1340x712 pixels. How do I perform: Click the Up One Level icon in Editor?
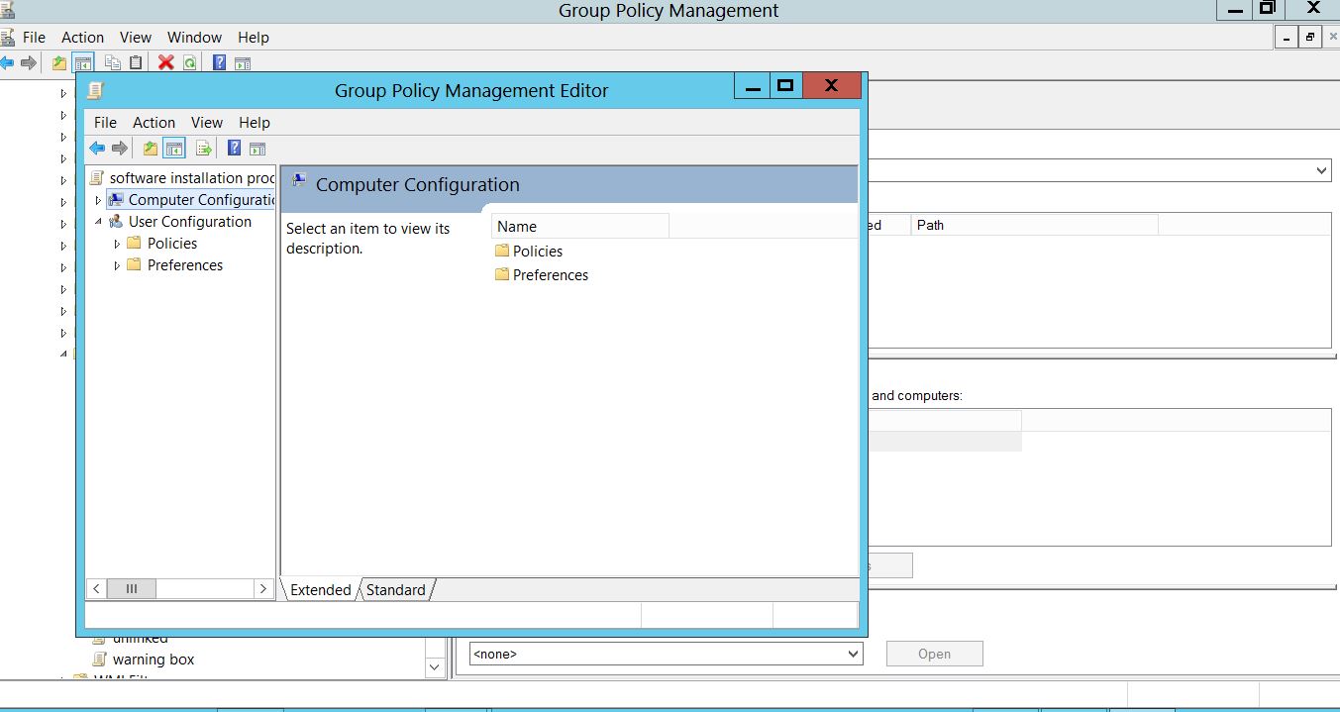151,149
